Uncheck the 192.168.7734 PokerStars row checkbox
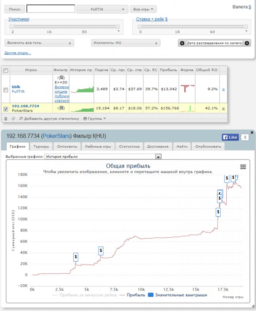256x311 pixels. (x=6, y=109)
